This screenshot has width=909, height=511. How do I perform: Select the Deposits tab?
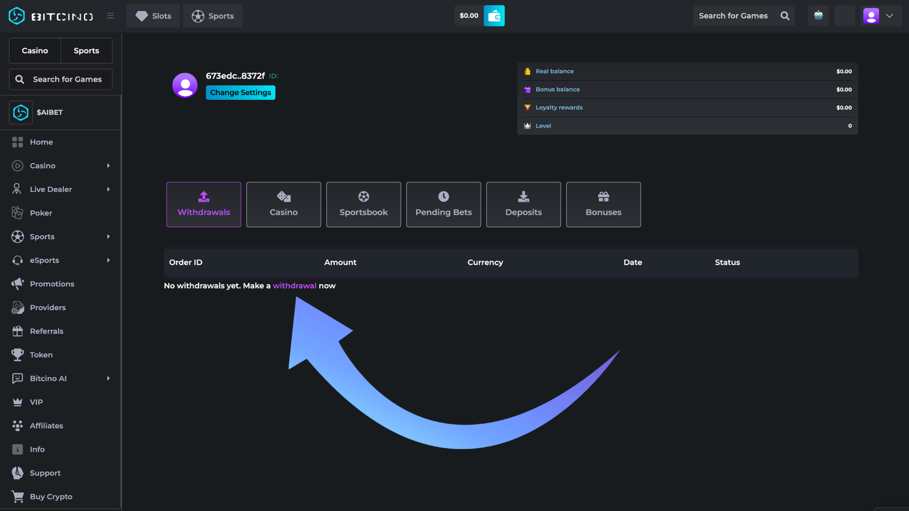click(523, 204)
